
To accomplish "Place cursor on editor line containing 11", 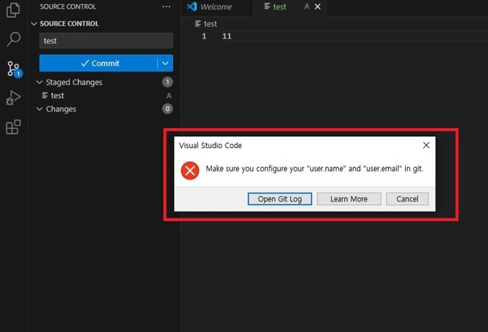I will [x=354, y=36].
